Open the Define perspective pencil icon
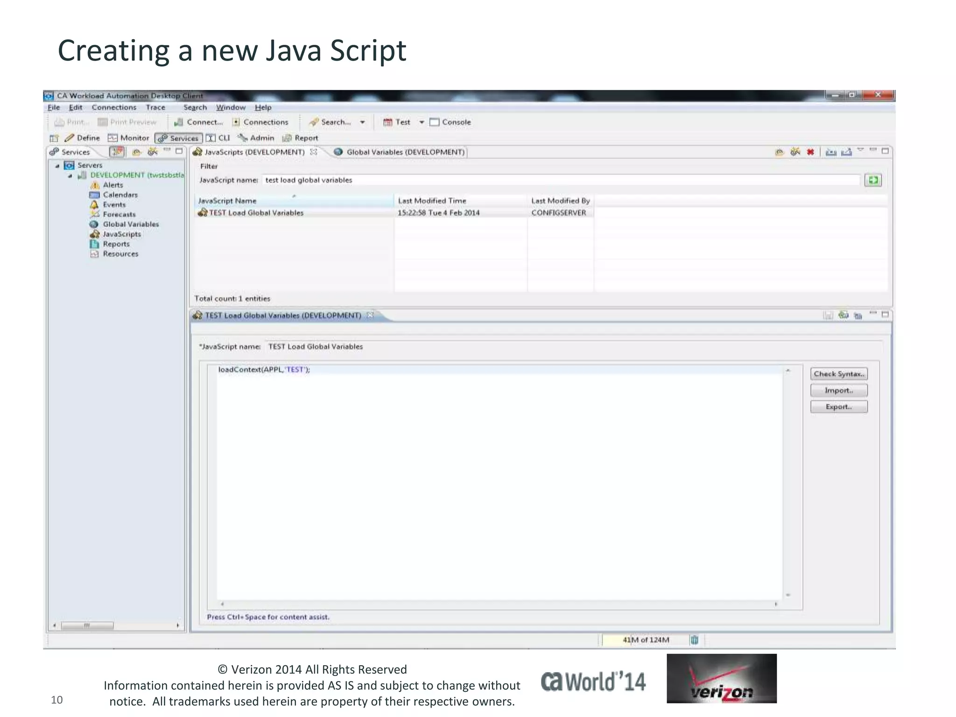This screenshot has height=717, width=956. [70, 138]
